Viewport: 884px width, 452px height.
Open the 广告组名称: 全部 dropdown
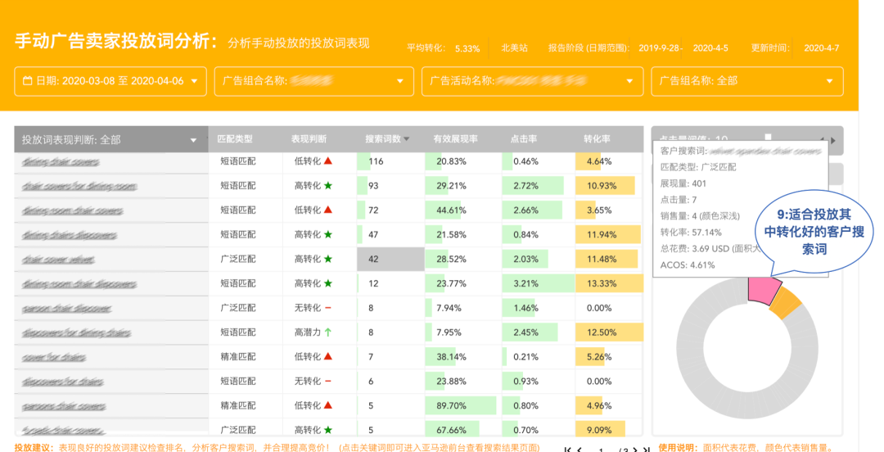pos(747,81)
